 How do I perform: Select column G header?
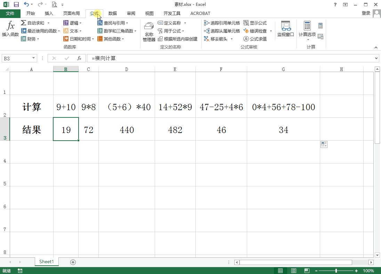click(x=283, y=69)
